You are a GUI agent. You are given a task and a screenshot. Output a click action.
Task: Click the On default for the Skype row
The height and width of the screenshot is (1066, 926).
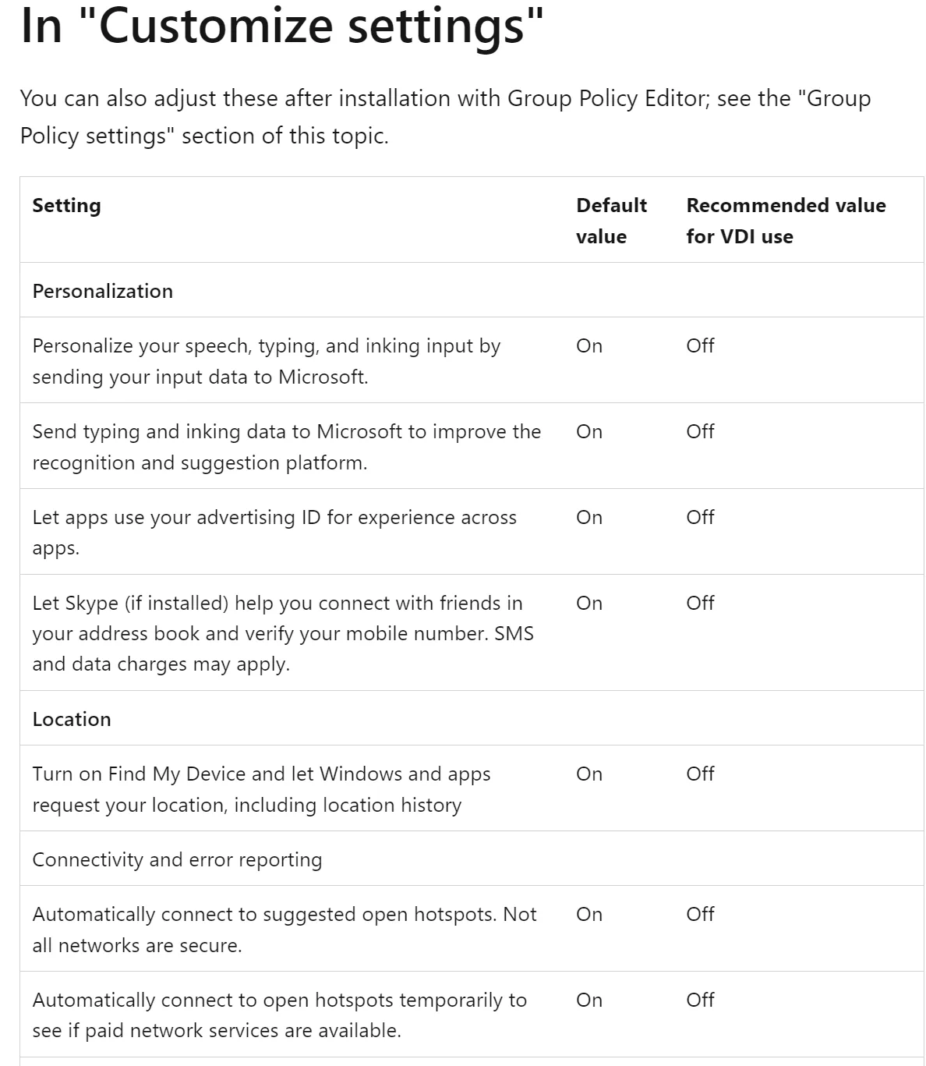pos(589,604)
